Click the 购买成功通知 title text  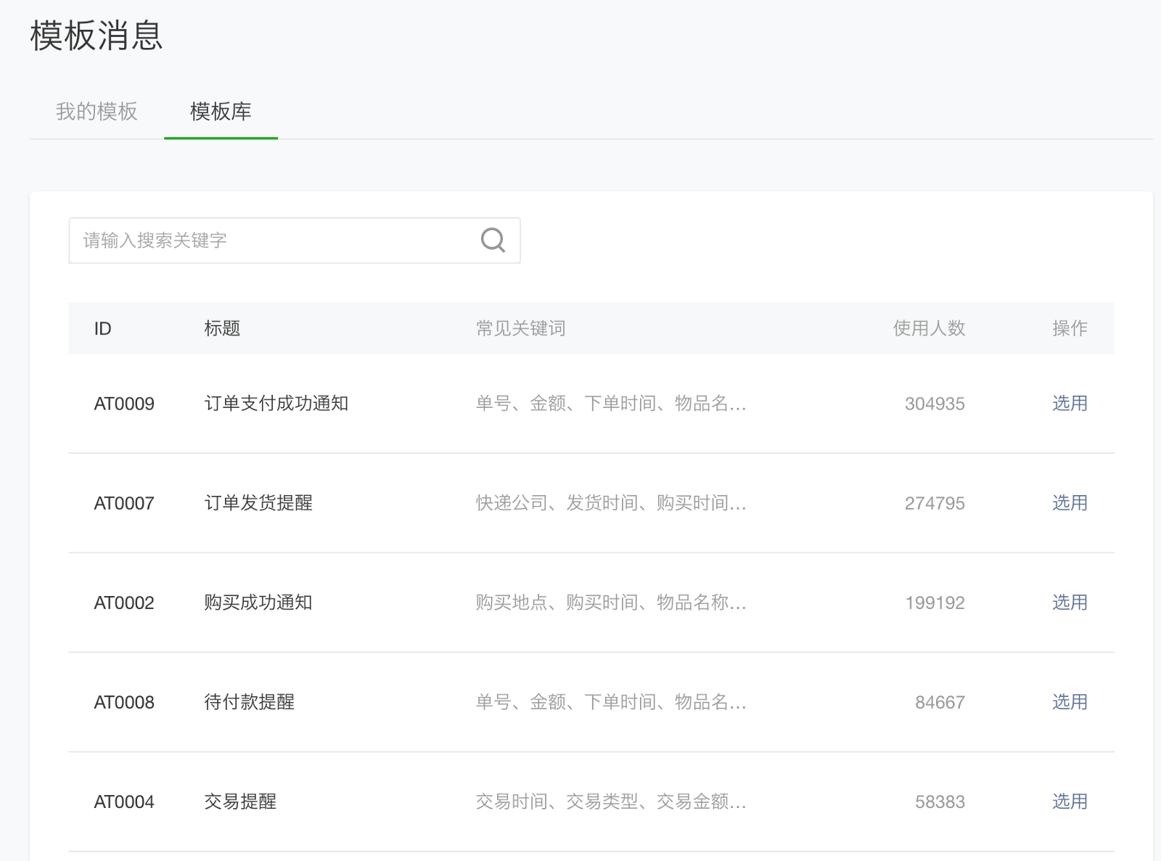(258, 603)
